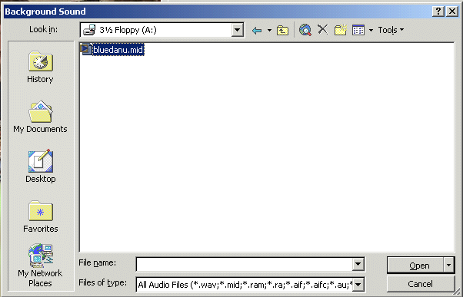Click the Views grid icon

point(358,30)
